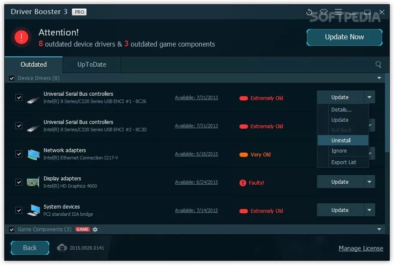This screenshot has height=265, width=394.
Task: Open Update dropdown arrow for System devices
Action: (x=369, y=210)
